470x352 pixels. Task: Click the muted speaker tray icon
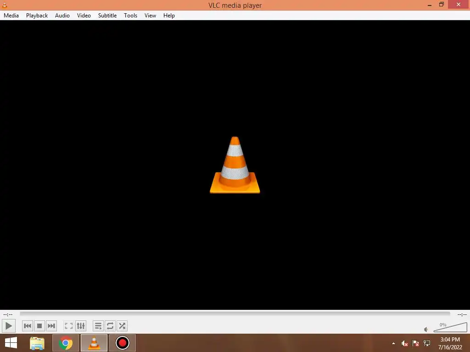(404, 343)
